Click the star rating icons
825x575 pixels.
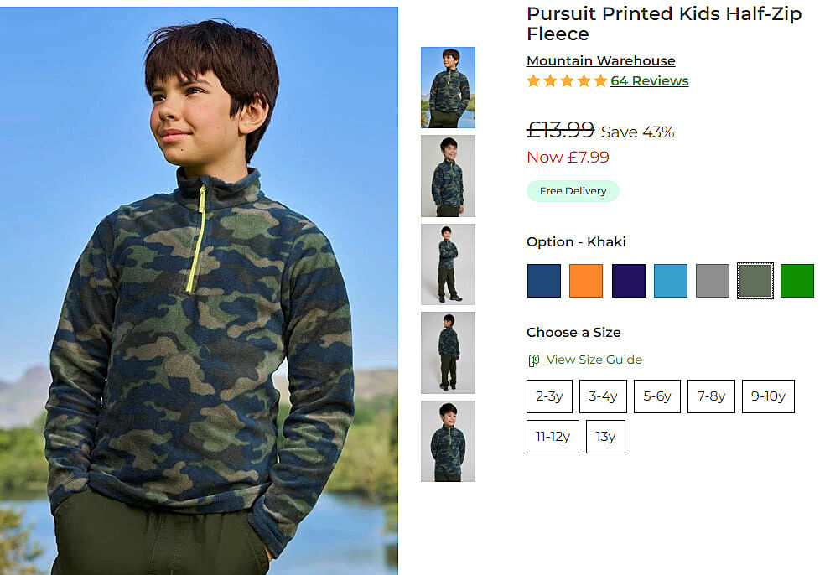click(567, 81)
